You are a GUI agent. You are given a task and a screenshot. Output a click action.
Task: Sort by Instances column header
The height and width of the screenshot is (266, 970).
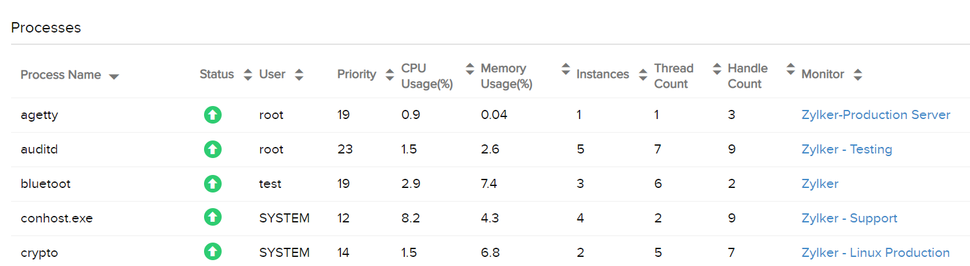click(602, 75)
